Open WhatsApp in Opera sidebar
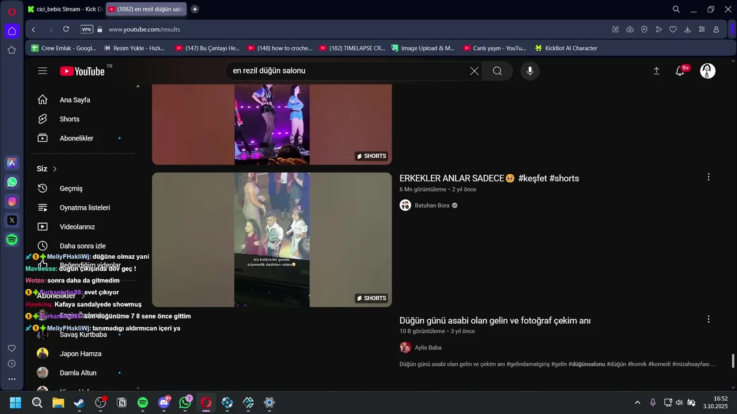This screenshot has height=414, width=737. coord(12,182)
